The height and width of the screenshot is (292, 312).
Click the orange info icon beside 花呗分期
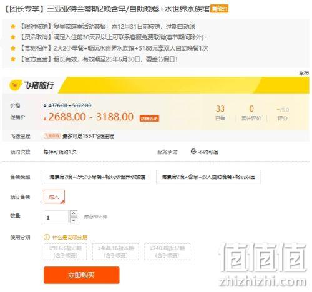coord(47,237)
